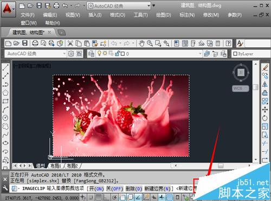This screenshot has height=201, width=271.
Task: Click the Cut scissors icon
Action: point(70,43)
